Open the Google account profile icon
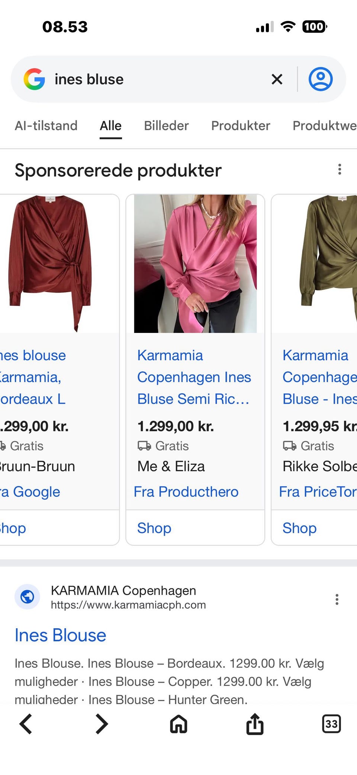The image size is (357, 775). 321,79
